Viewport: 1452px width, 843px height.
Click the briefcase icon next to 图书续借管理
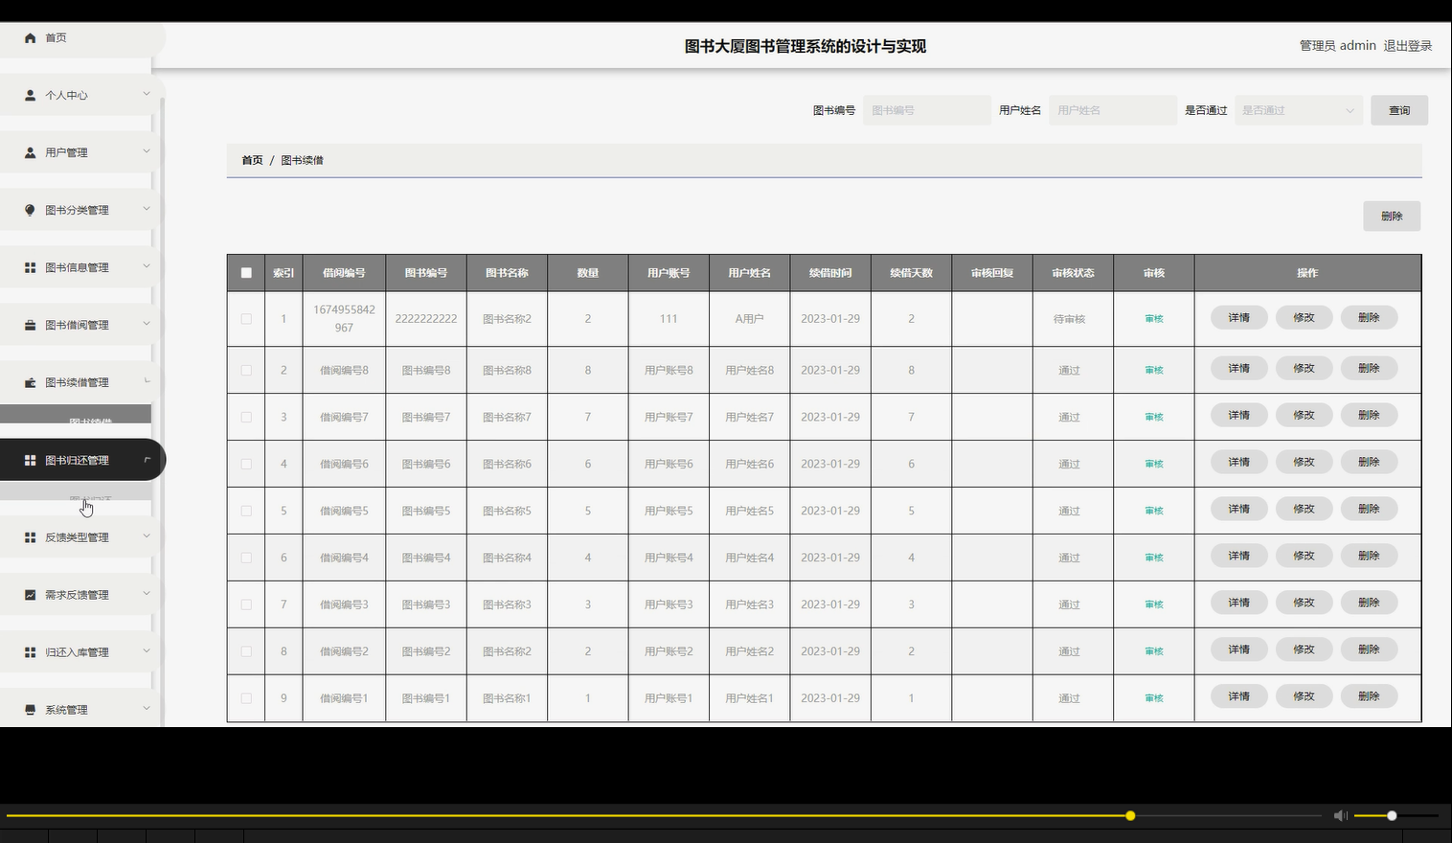pos(28,381)
